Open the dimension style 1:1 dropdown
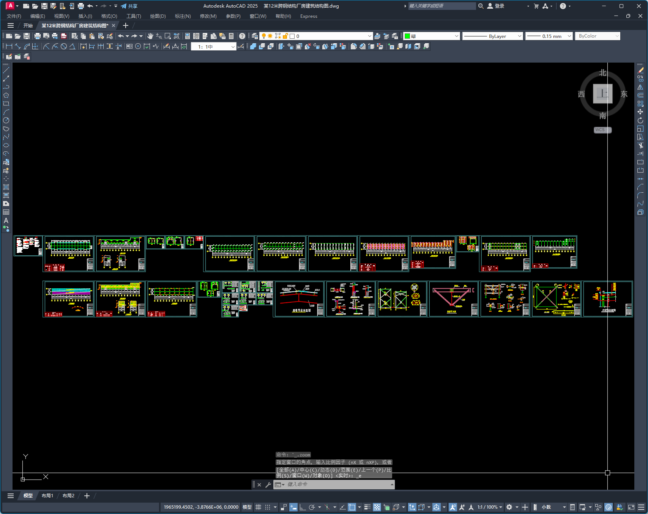 point(213,47)
